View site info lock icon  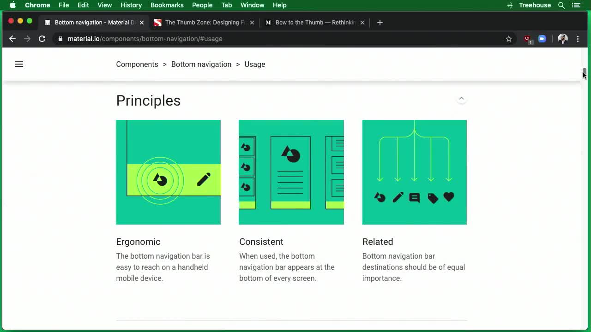pos(60,39)
